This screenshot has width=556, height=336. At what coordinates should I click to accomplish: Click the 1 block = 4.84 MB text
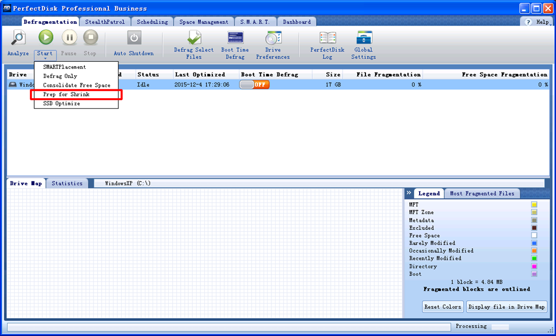point(477,282)
